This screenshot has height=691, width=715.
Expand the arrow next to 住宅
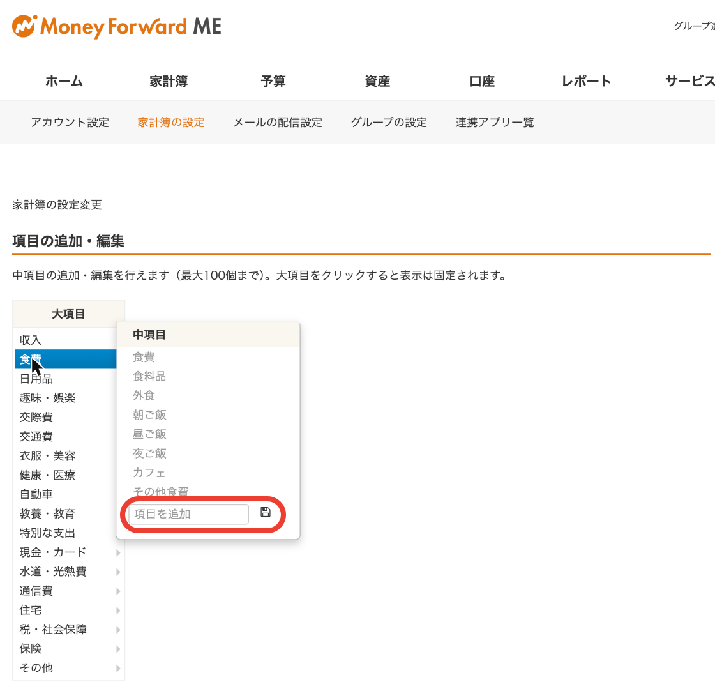pyautogui.click(x=118, y=611)
